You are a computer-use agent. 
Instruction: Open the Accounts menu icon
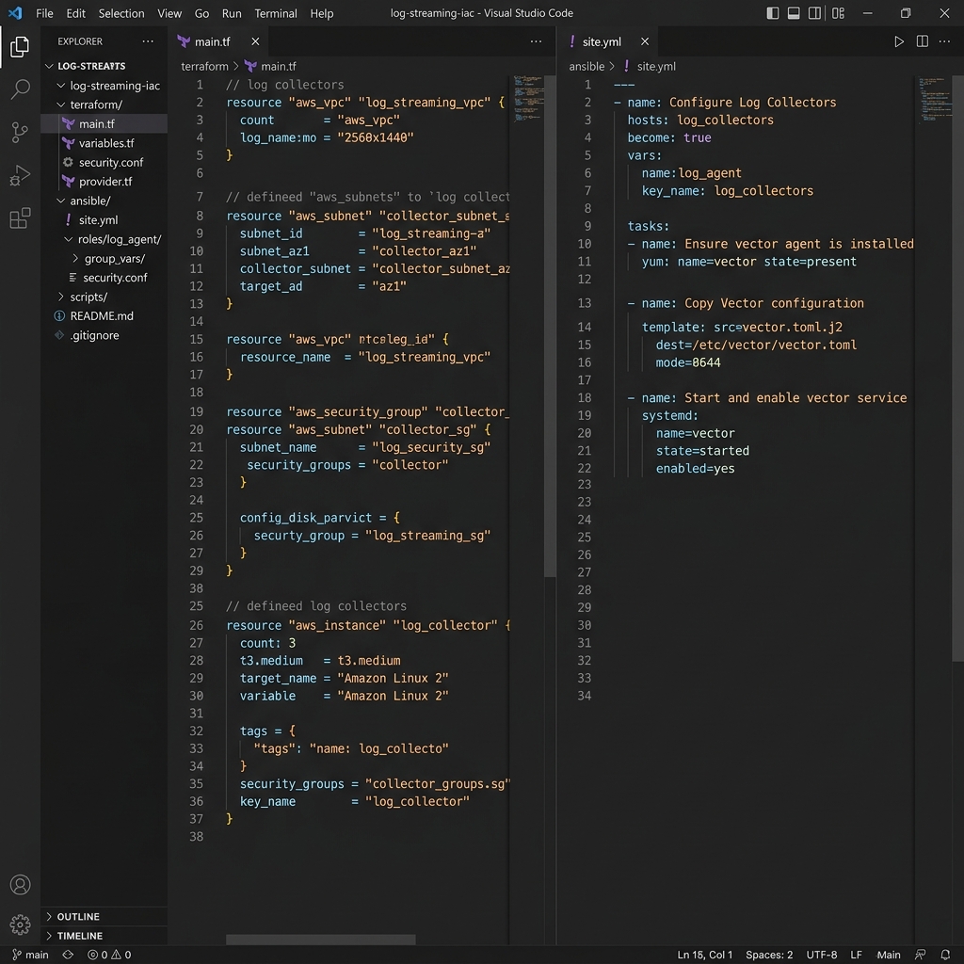pyautogui.click(x=20, y=884)
